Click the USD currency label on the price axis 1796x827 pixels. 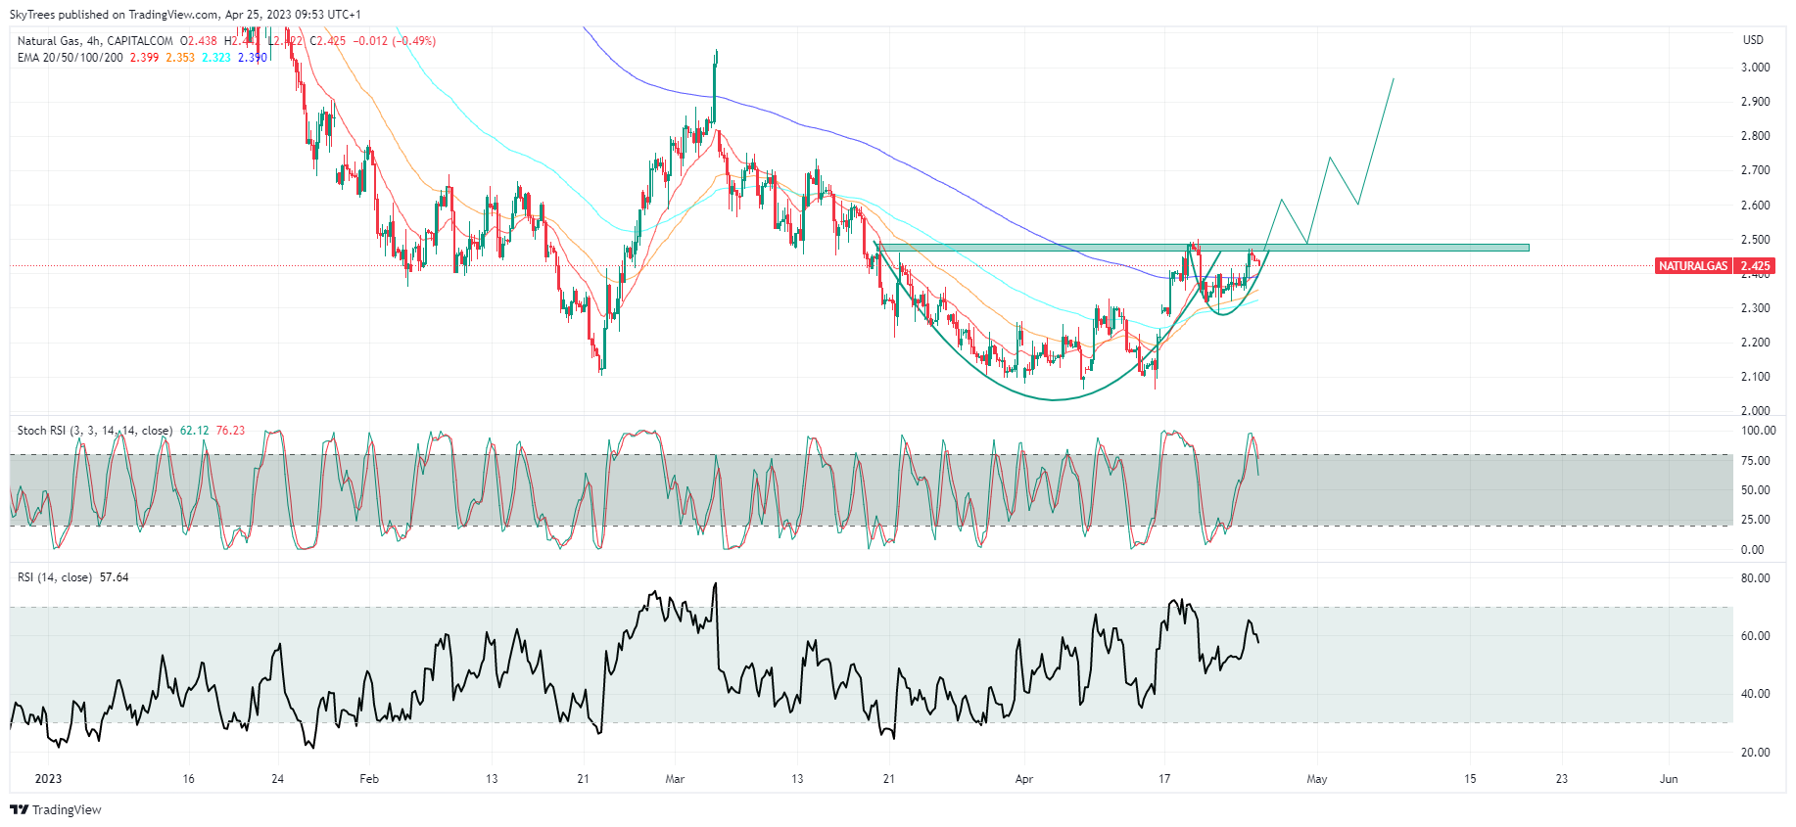pos(1753,40)
